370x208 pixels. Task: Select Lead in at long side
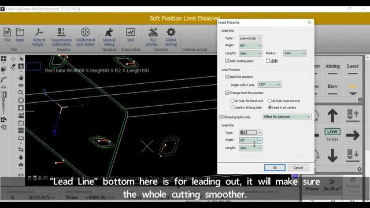tap(232, 107)
